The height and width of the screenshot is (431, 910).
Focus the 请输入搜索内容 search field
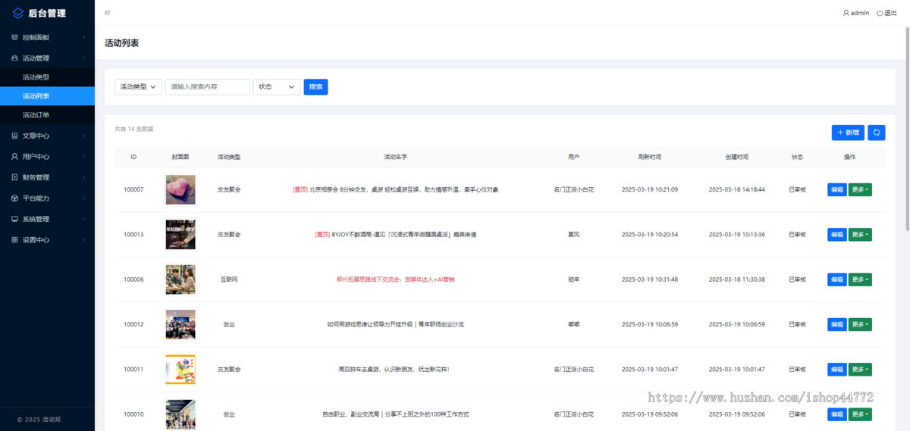tap(208, 87)
